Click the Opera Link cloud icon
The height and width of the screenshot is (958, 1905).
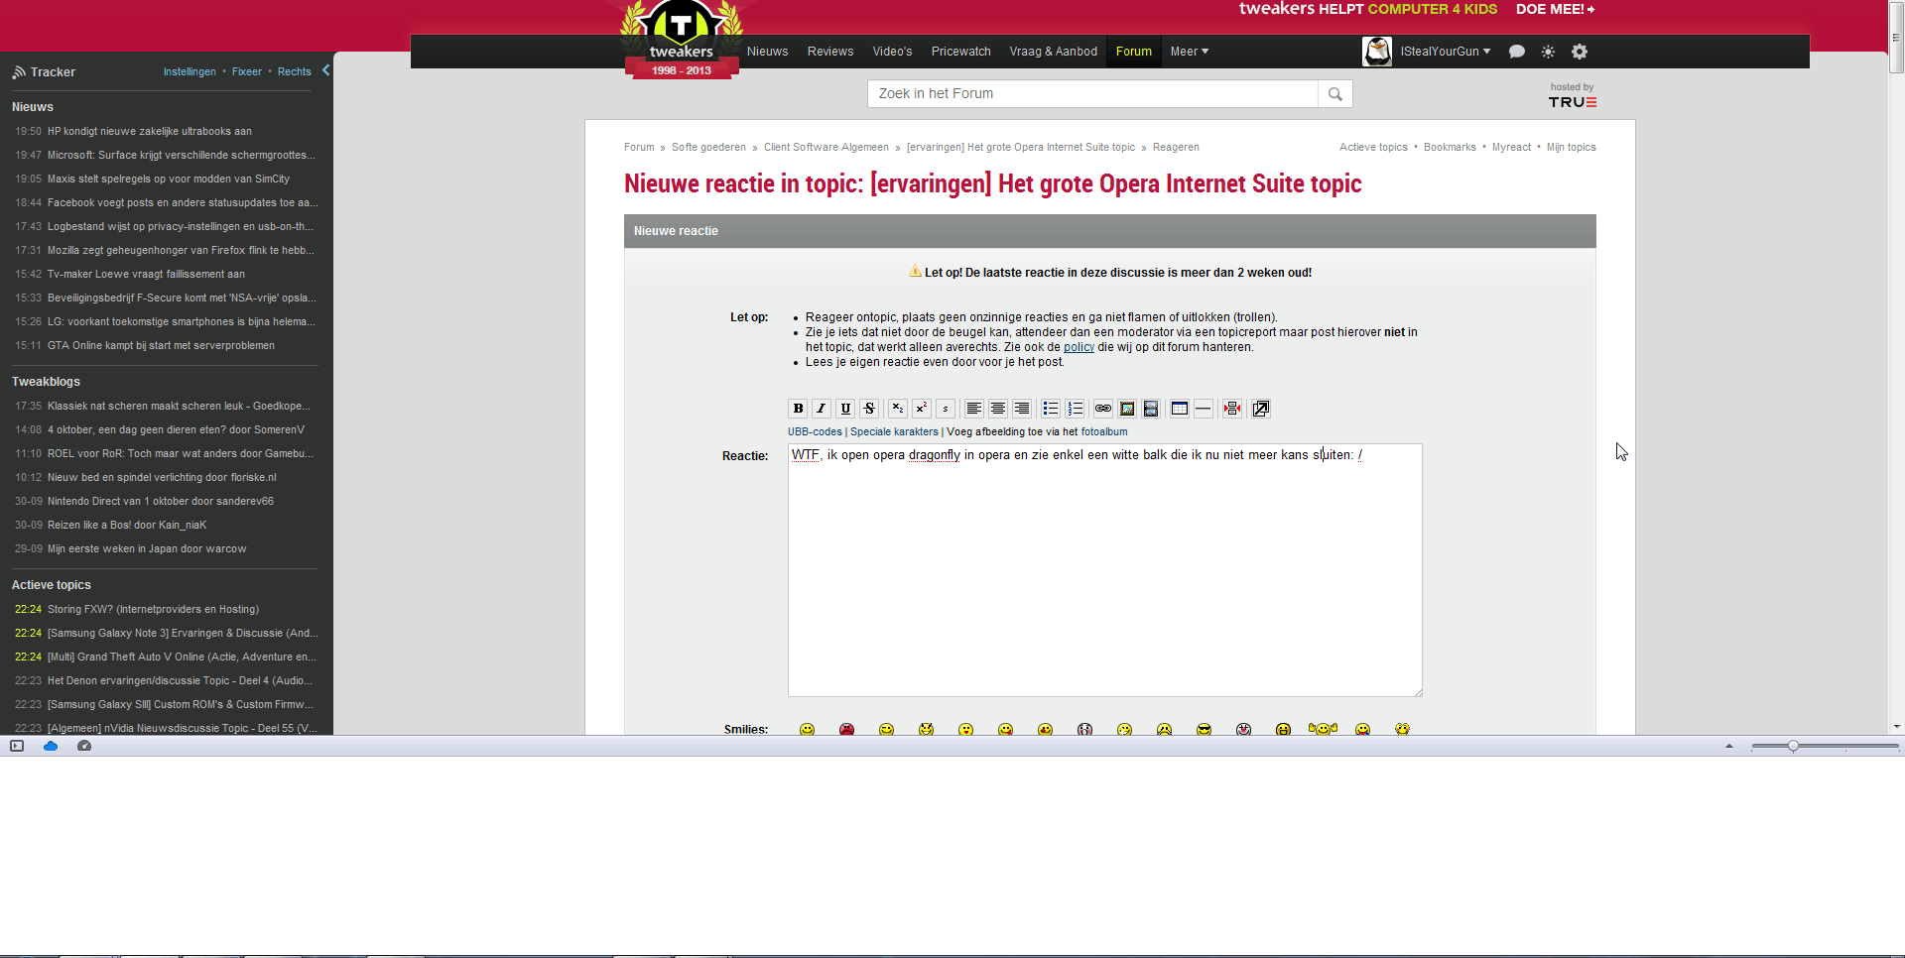click(51, 746)
